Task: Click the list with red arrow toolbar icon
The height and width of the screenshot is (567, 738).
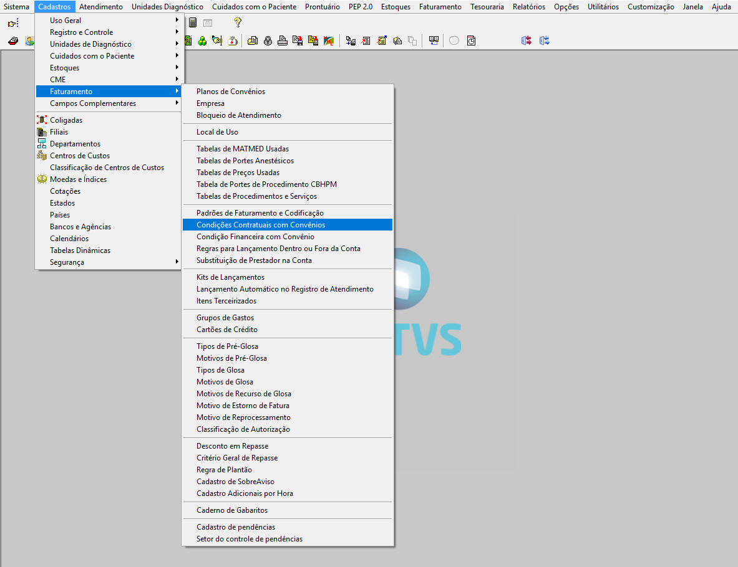Action: tap(366, 41)
